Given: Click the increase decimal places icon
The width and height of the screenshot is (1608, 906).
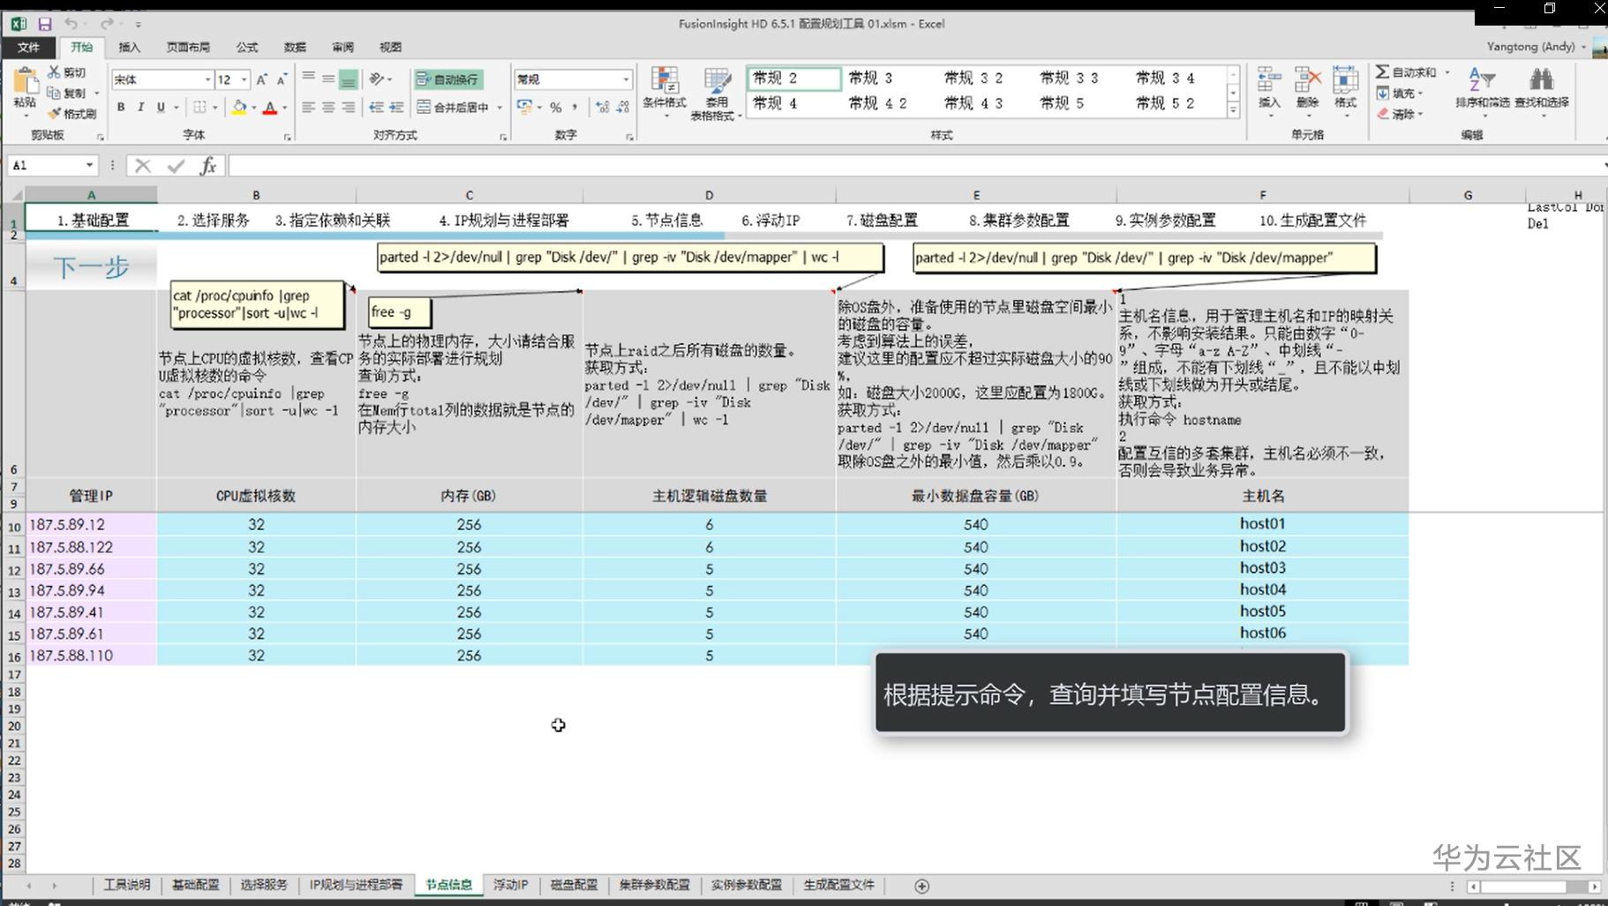Looking at the screenshot, I should (603, 107).
